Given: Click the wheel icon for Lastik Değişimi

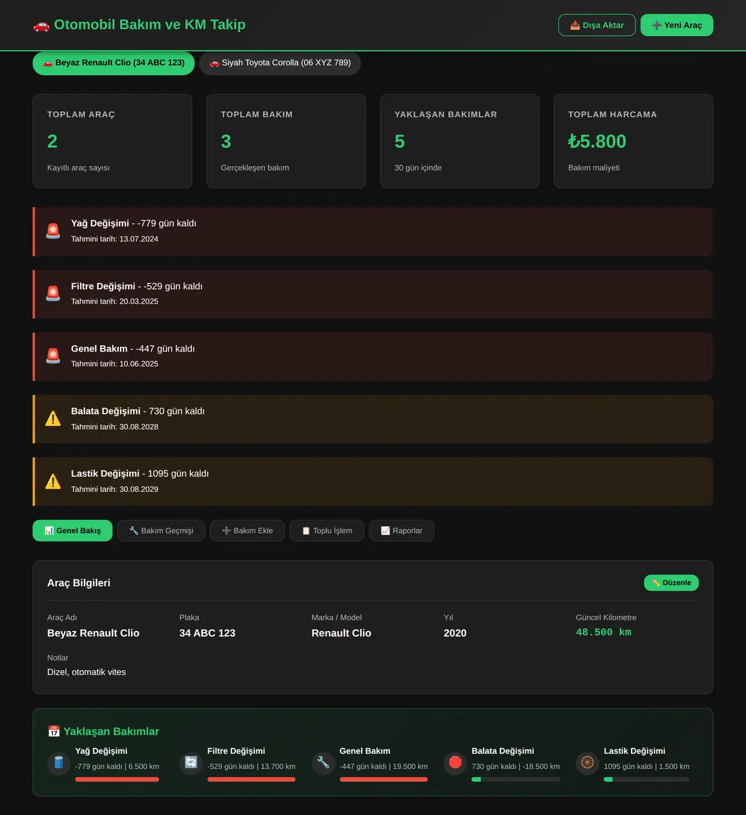Looking at the screenshot, I should click(x=587, y=763).
